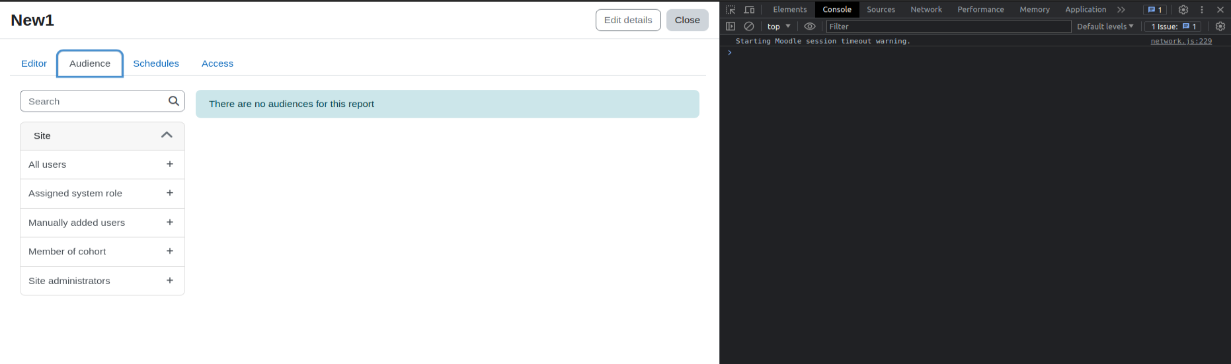
Task: Focus the console Filter field
Action: 949,26
